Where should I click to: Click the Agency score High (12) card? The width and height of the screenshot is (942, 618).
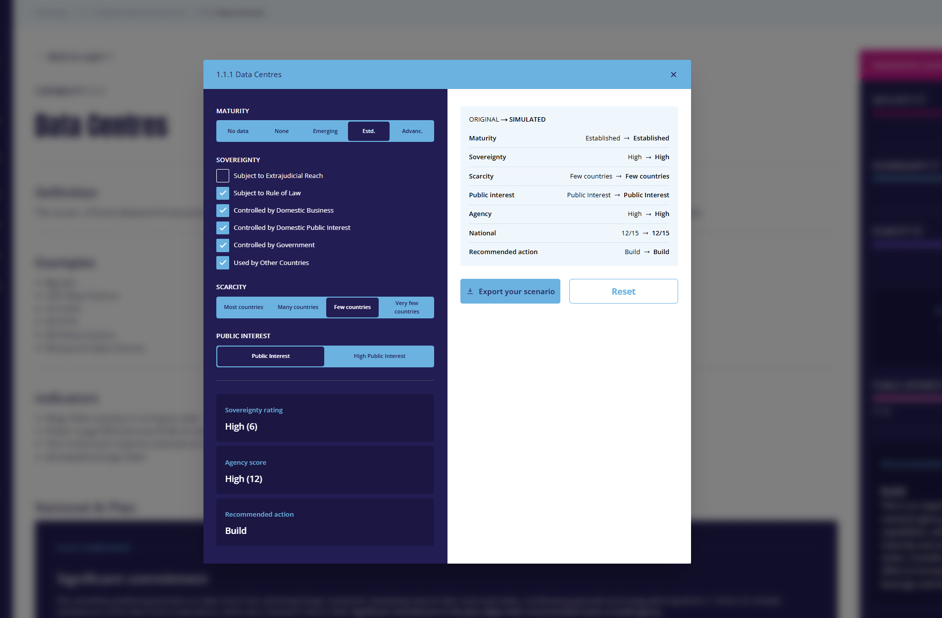(325, 470)
